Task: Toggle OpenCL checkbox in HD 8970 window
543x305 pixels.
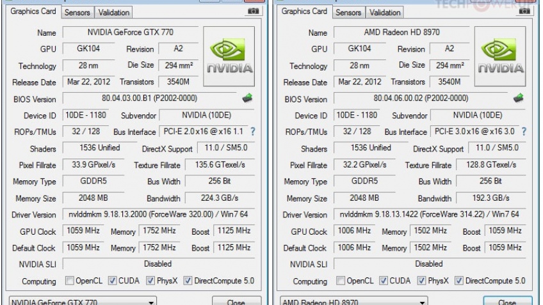Action: (x=341, y=281)
